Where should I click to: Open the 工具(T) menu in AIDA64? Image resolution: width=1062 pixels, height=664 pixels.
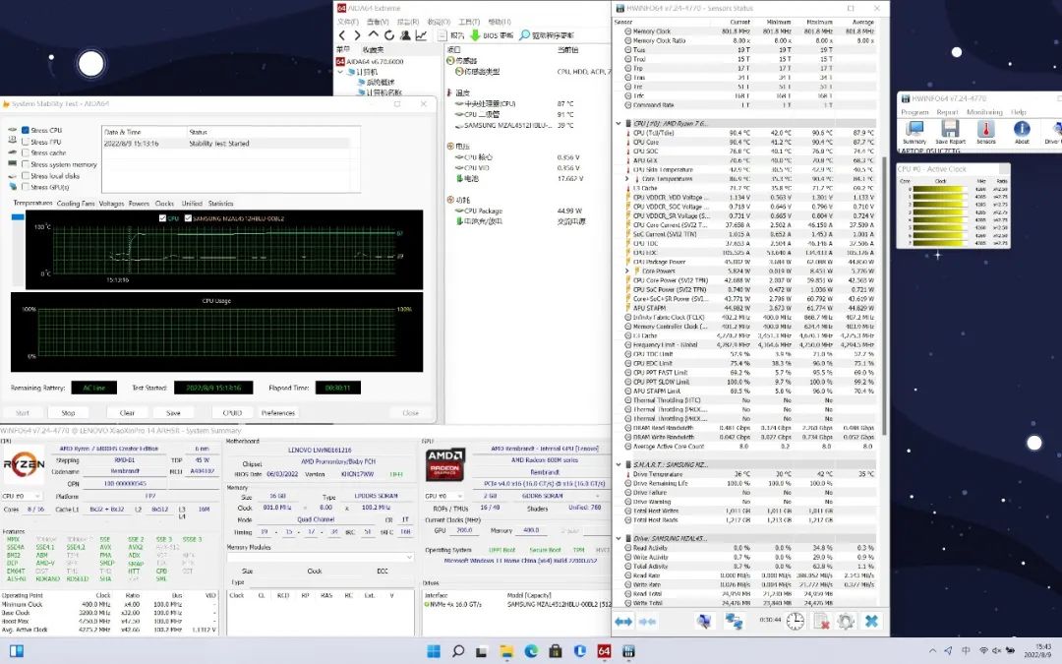click(469, 22)
